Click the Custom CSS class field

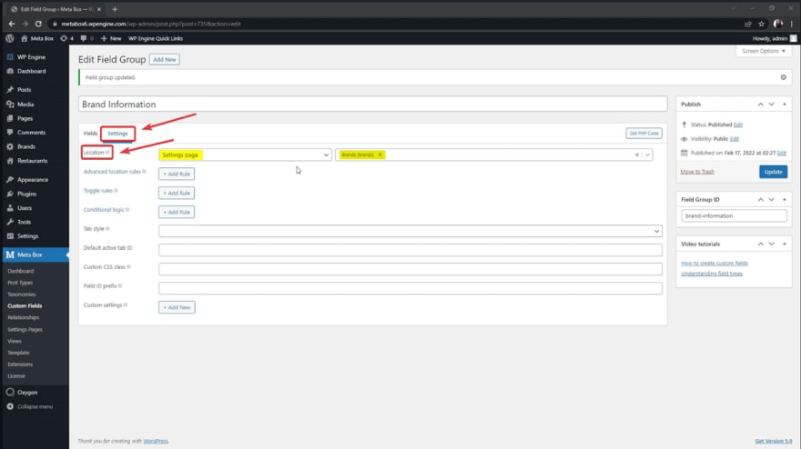coord(411,269)
